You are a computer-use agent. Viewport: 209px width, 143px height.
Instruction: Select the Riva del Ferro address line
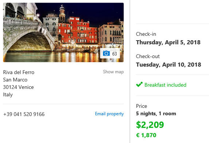[19, 72]
